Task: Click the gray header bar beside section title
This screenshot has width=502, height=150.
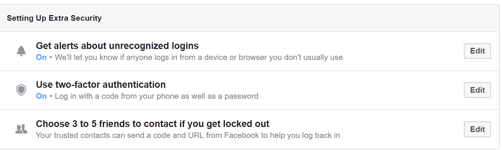Action: click(298, 18)
